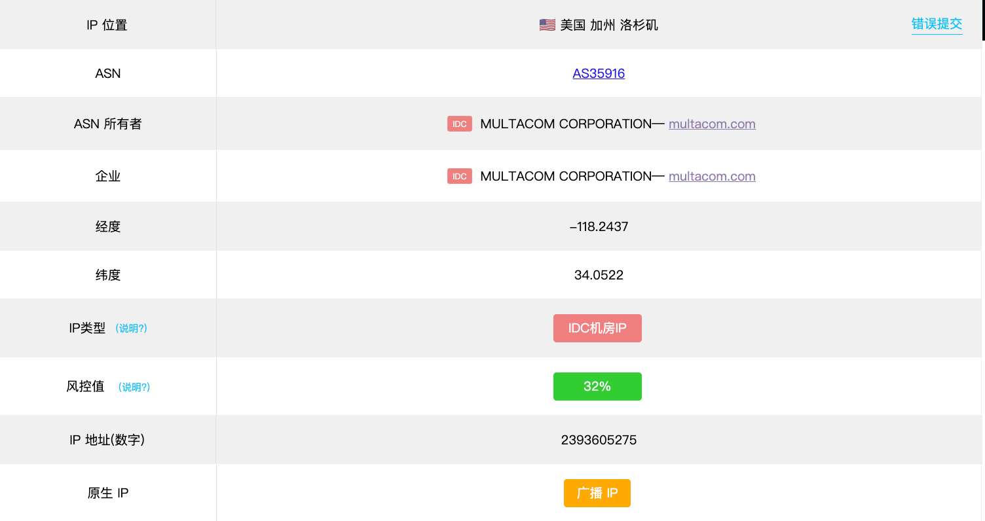Viewport: 985px width, 521px height.
Task: Click MULTACOM CORPORATION text in 企业 row
Action: (x=566, y=176)
